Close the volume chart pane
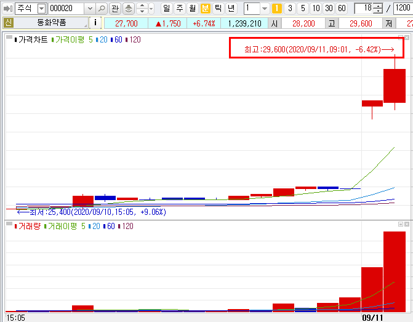This screenshot has width=413, height=322. click(407, 224)
